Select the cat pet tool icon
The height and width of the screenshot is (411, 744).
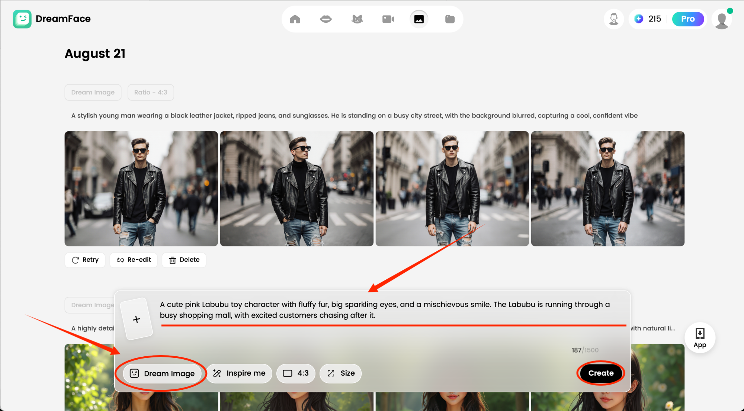357,19
